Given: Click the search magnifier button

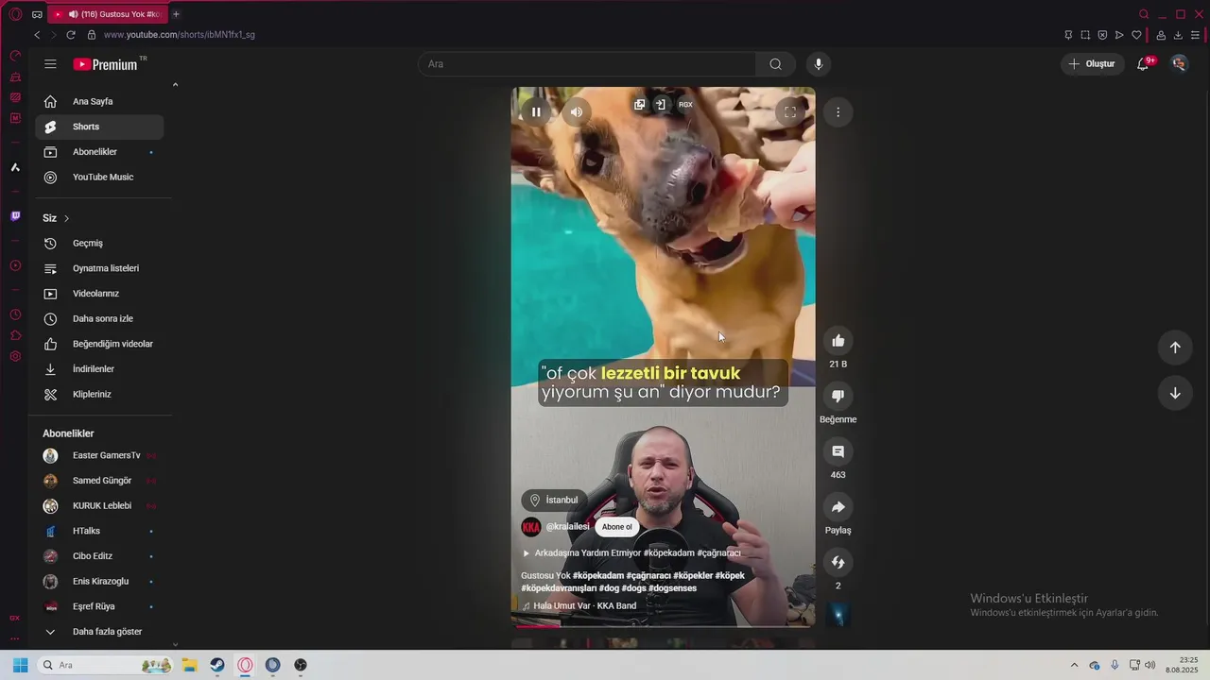Looking at the screenshot, I should pyautogui.click(x=775, y=64).
